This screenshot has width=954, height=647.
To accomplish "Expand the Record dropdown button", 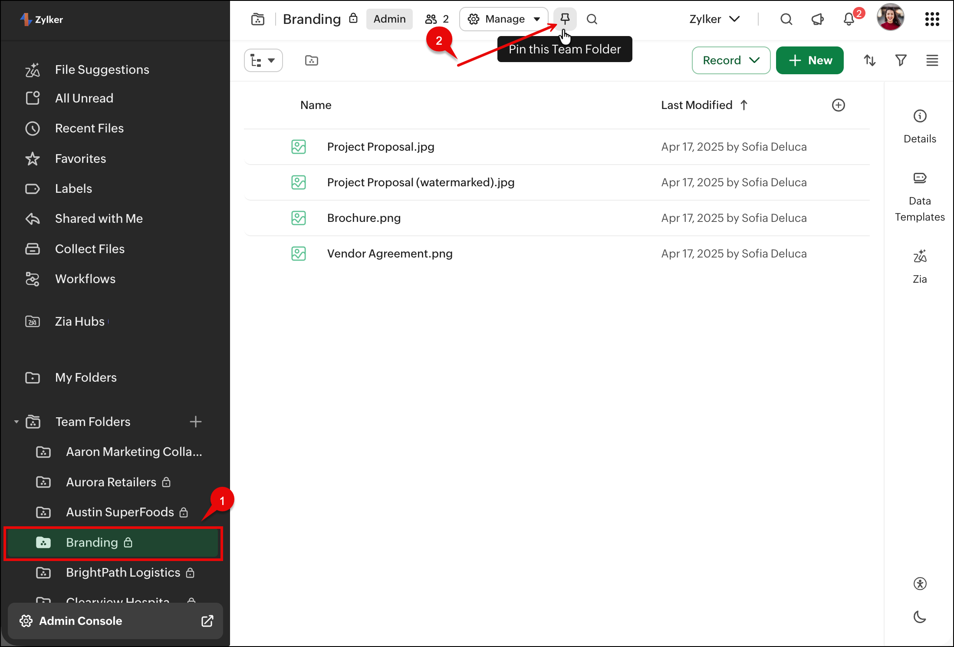I will click(x=731, y=60).
